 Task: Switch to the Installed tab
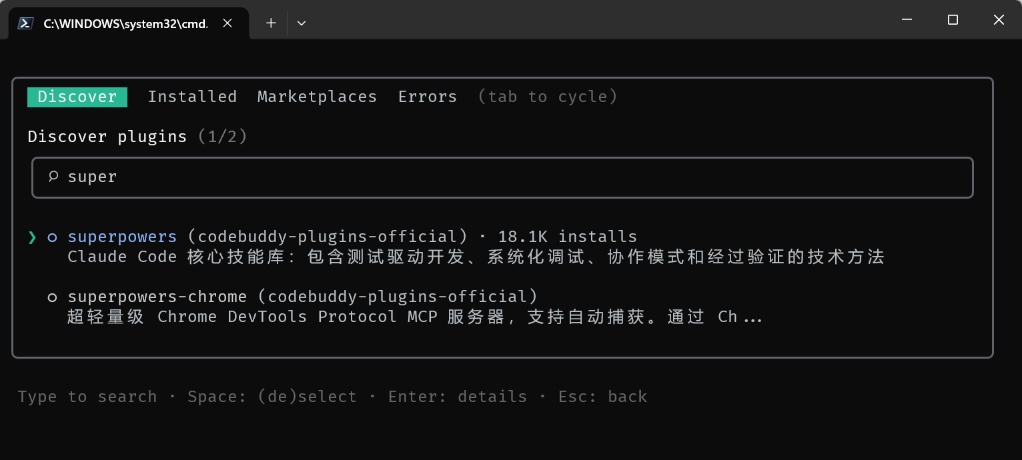coord(192,97)
